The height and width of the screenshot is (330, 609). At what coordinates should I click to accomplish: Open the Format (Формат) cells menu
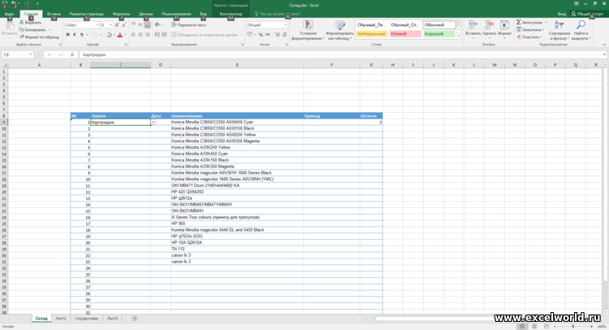[x=504, y=29]
